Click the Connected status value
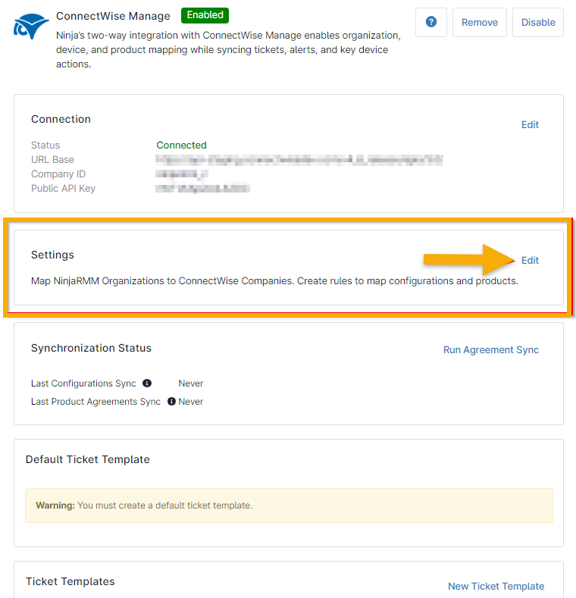 point(181,145)
